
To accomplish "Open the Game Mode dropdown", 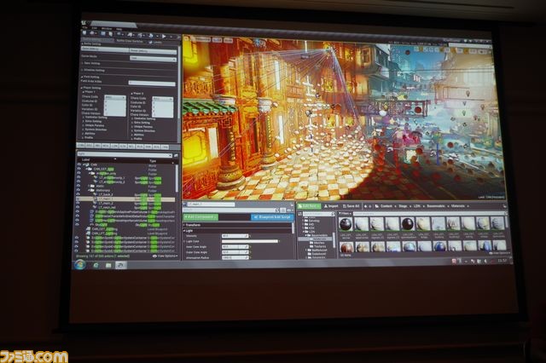I will pos(153,58).
